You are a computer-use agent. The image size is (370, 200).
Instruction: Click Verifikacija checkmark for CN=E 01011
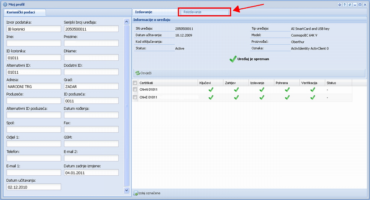tap(312, 97)
